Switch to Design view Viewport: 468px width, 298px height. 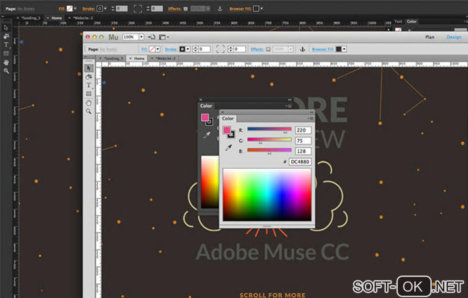(x=454, y=37)
